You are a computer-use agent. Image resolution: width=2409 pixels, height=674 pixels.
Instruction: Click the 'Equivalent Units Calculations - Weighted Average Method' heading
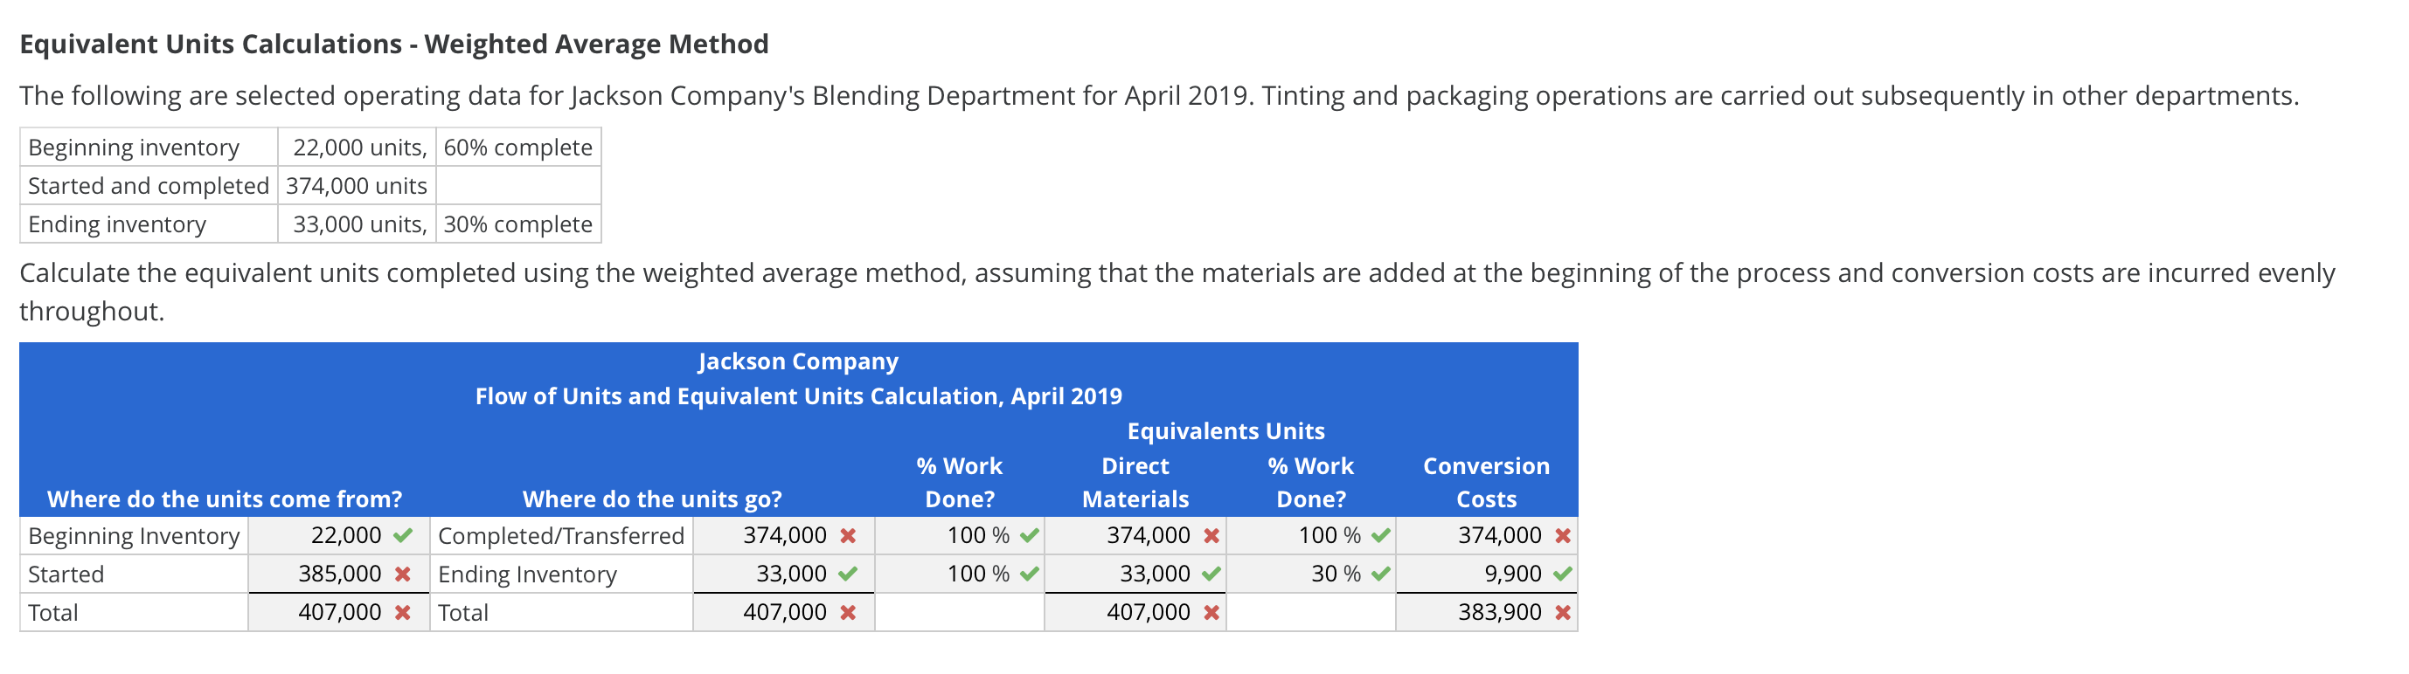pyautogui.click(x=393, y=44)
